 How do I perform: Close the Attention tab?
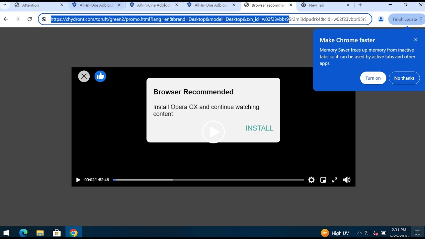62,5
